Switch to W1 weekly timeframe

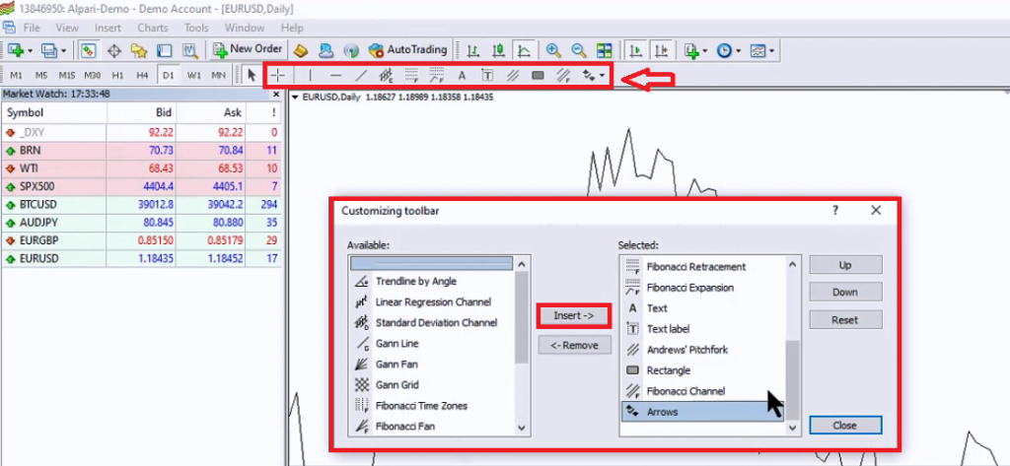[194, 75]
